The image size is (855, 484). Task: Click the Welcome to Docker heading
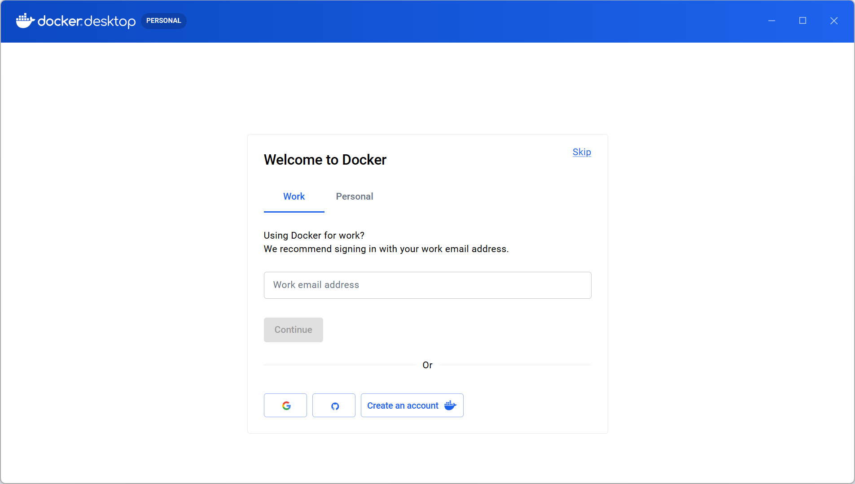tap(325, 160)
